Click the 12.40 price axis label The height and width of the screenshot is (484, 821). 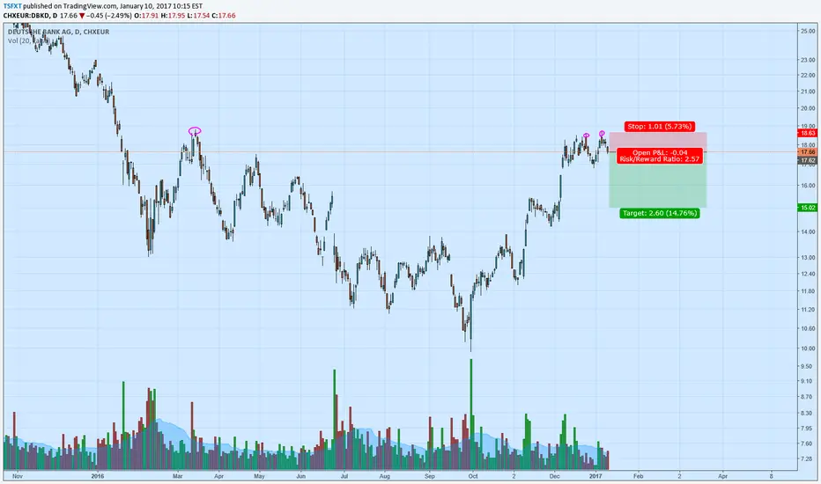coord(808,274)
